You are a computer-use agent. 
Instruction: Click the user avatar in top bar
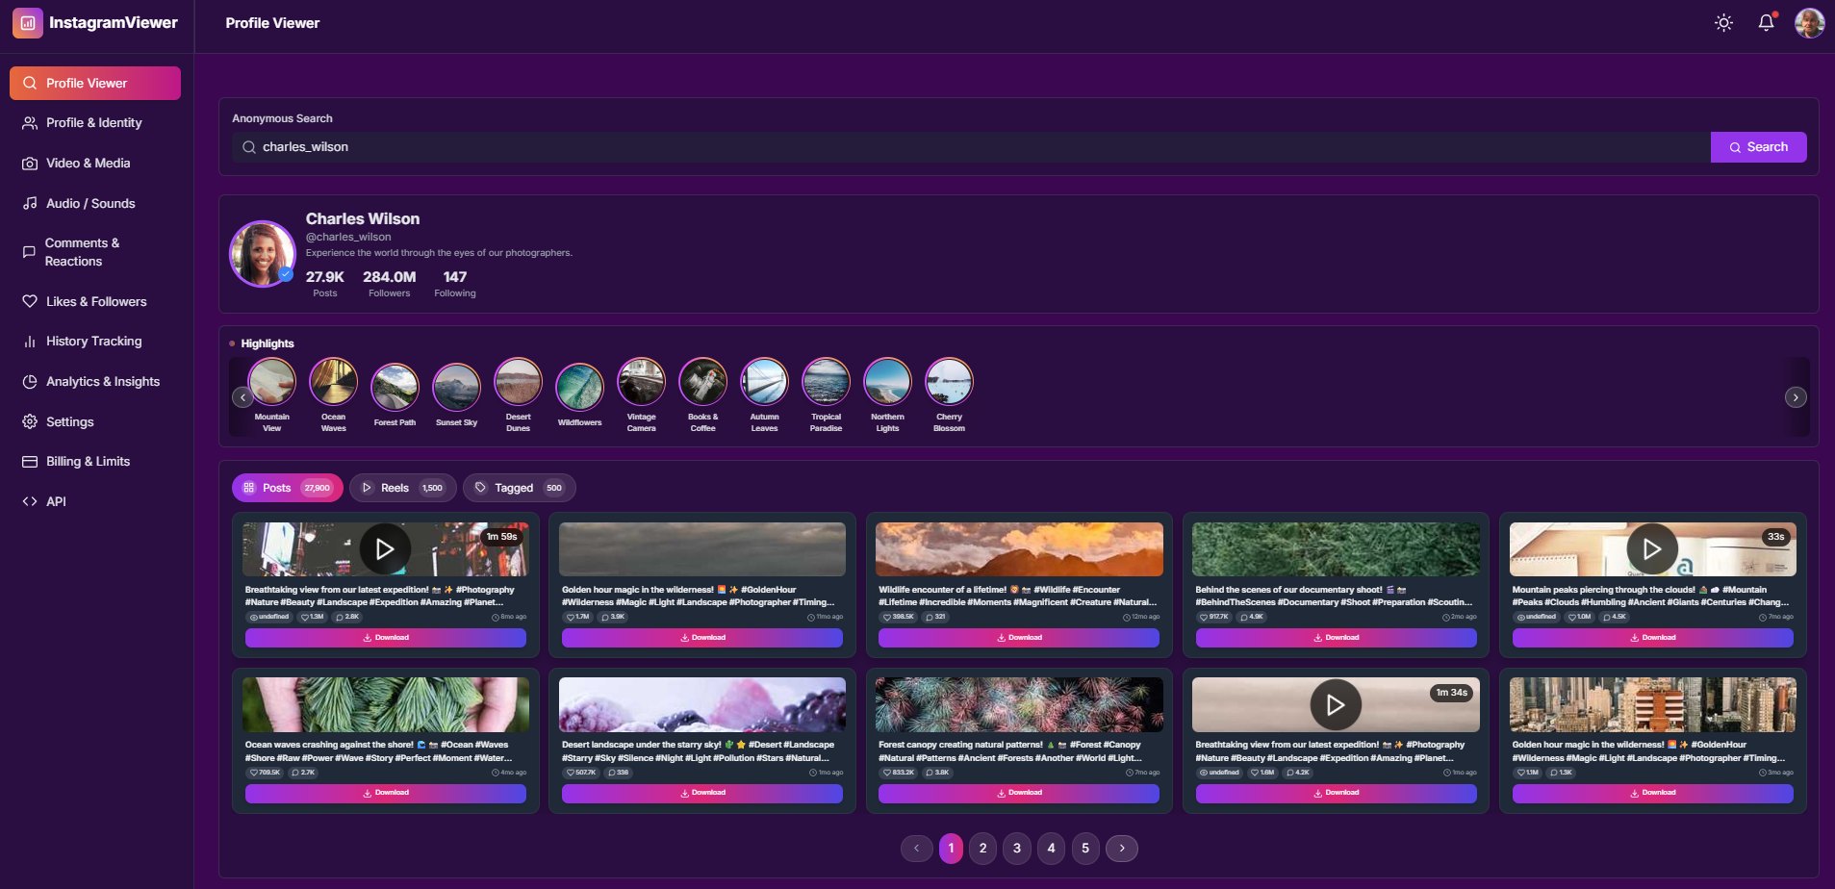pos(1809,23)
